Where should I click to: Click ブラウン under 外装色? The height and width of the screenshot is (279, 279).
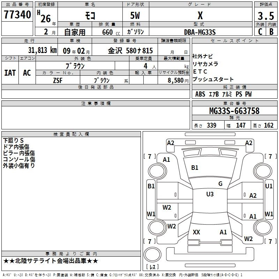pos(75,66)
